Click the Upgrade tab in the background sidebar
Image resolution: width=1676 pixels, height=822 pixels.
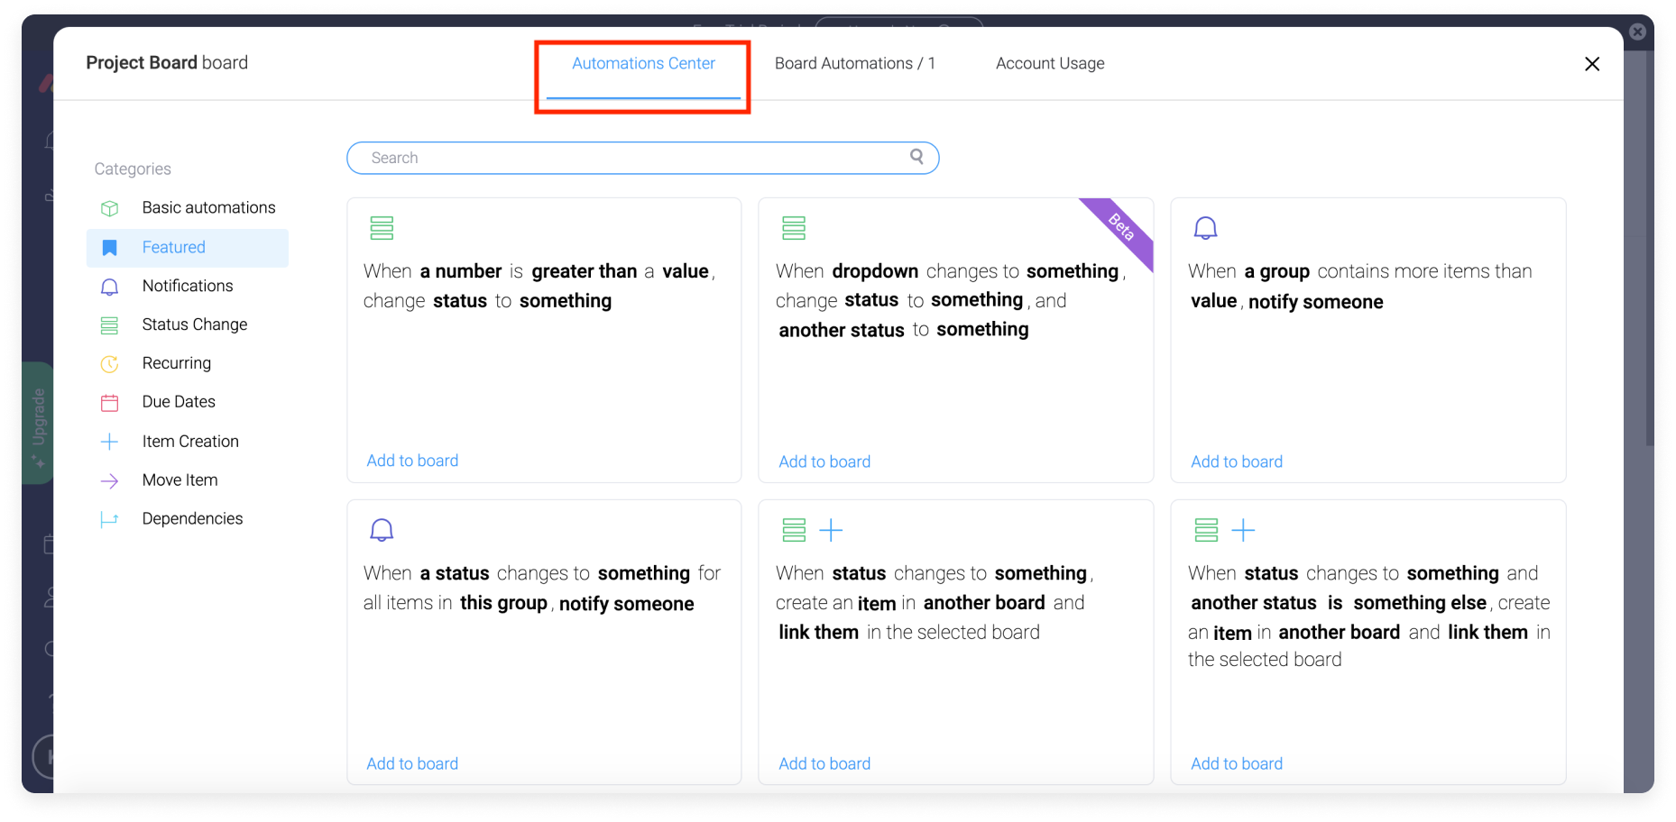click(x=38, y=423)
